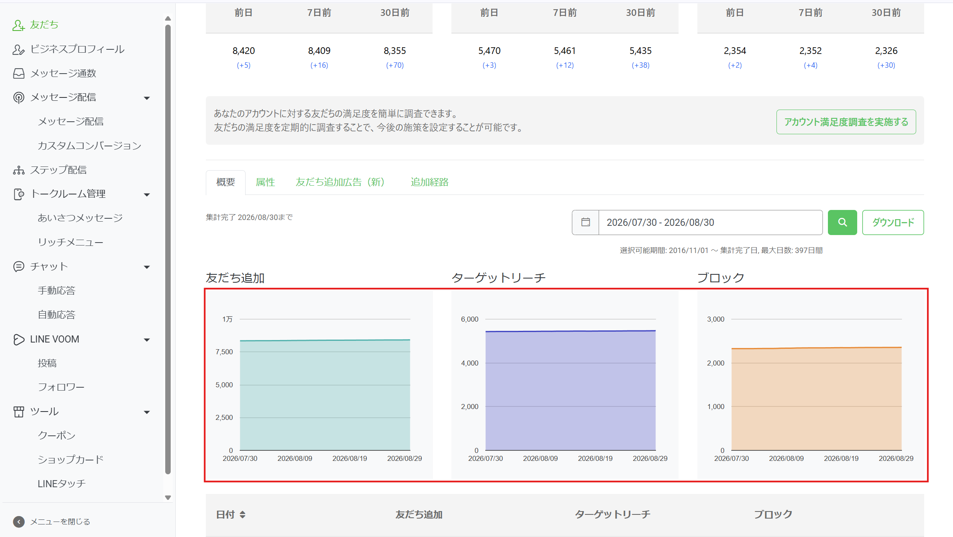This screenshot has height=537, width=953.
Task: Click the 選択可能期間 note text
Action: 721,251
